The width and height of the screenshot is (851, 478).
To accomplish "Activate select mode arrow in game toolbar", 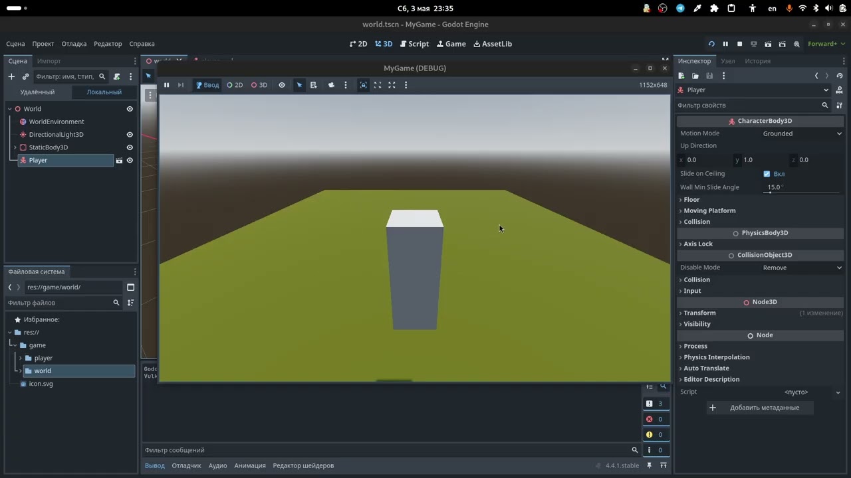I will click(x=299, y=85).
